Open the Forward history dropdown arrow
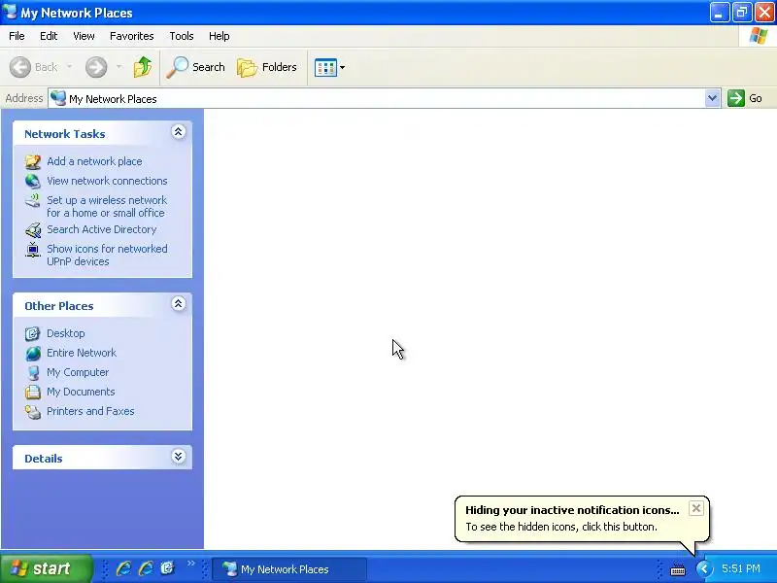777x583 pixels. [118, 67]
